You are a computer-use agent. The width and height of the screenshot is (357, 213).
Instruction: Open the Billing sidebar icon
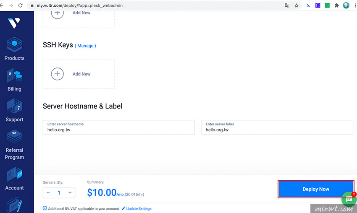14,75
